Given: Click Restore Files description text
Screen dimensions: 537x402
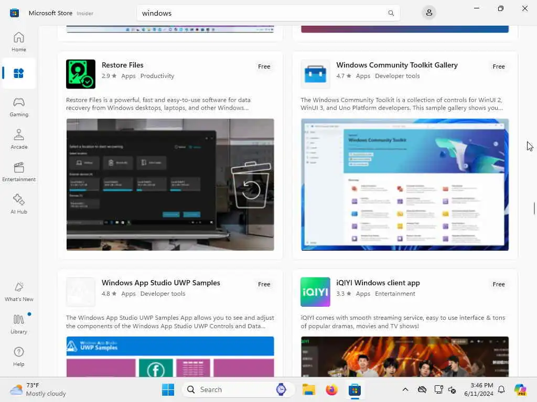Looking at the screenshot, I should [158, 104].
